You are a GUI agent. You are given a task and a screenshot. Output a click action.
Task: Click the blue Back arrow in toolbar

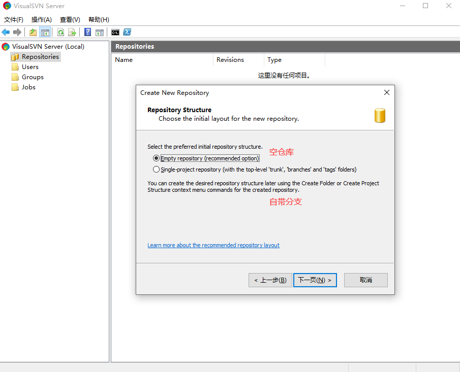[x=6, y=32]
